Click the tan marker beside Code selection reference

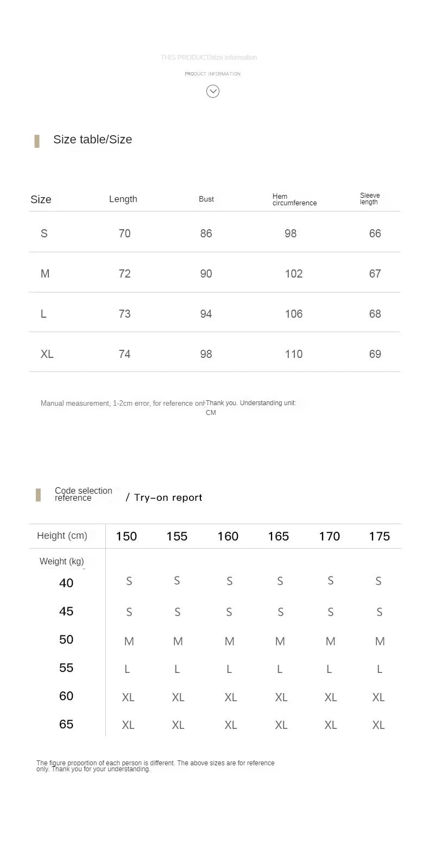pos(39,495)
